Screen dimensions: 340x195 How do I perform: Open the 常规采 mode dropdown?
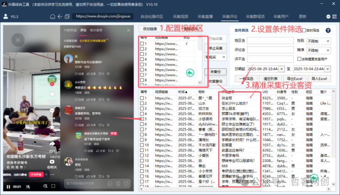point(215,57)
